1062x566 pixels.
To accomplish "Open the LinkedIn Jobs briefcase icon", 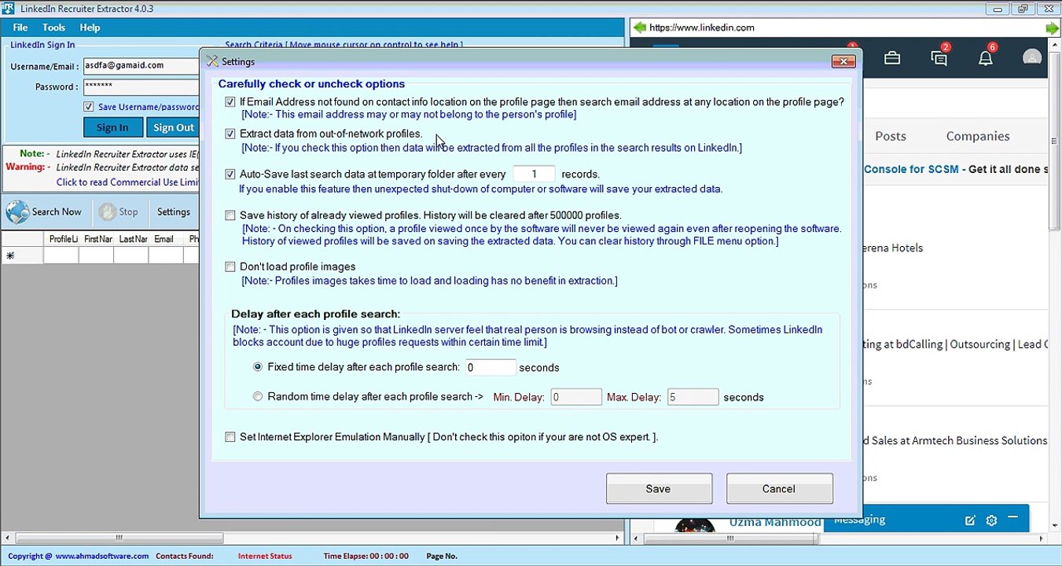I will point(892,58).
